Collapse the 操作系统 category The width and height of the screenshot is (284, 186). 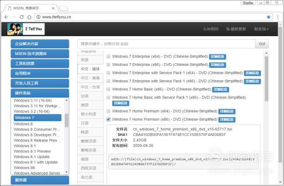pos(40,93)
